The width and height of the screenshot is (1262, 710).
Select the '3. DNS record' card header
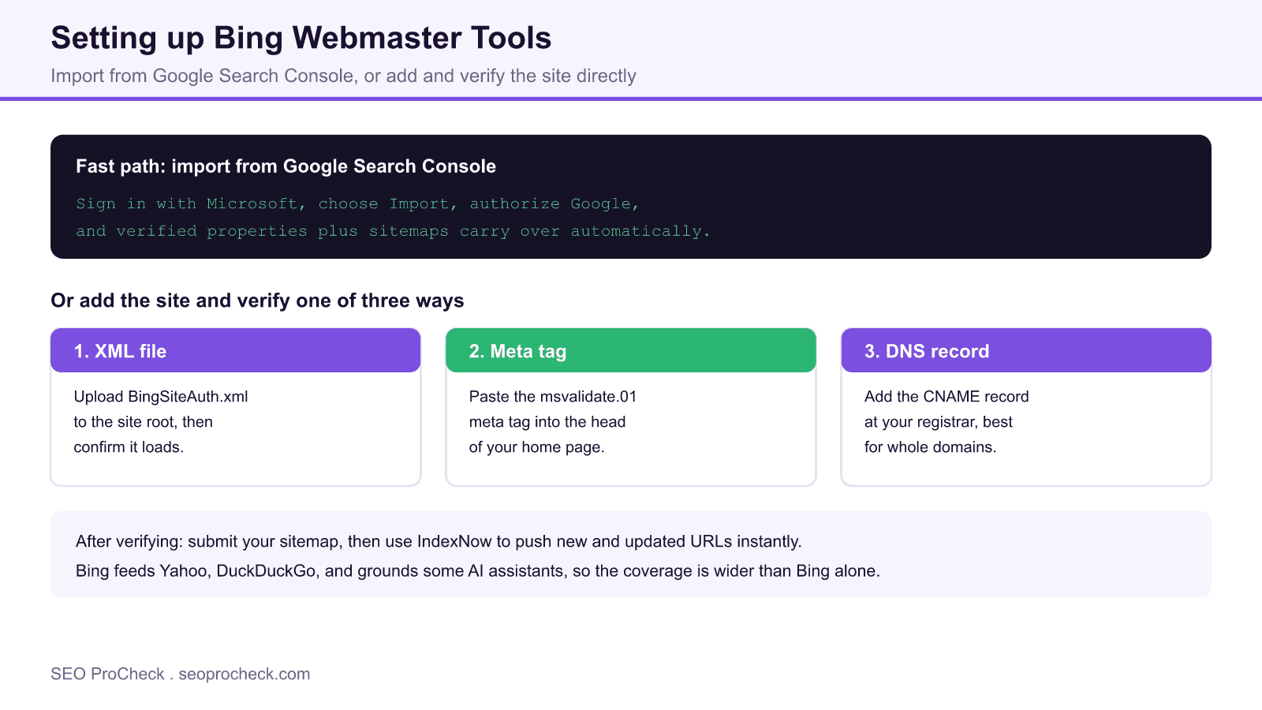(1026, 350)
